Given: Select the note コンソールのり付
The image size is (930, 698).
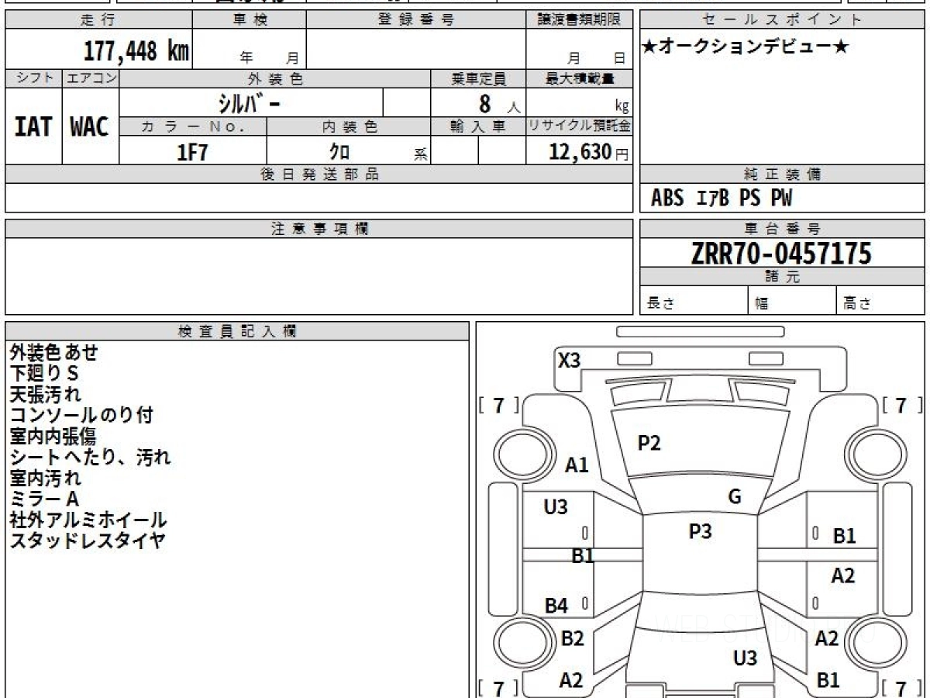Looking at the screenshot, I should click(81, 415).
